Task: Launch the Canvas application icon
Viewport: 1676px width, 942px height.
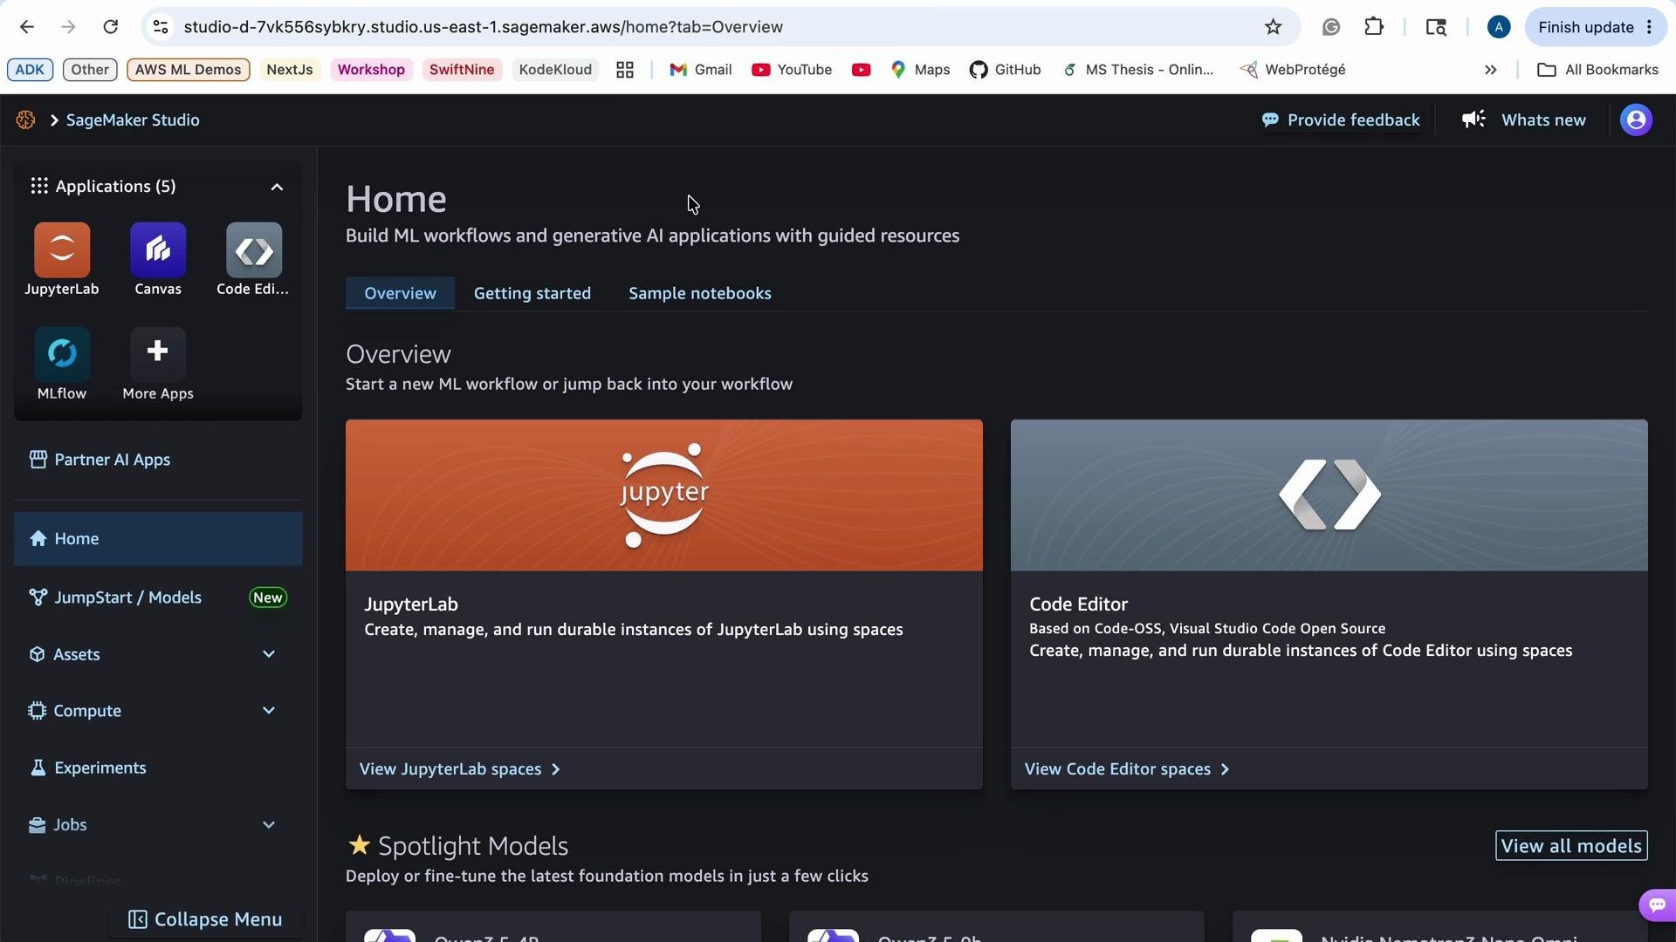Action: 158,250
